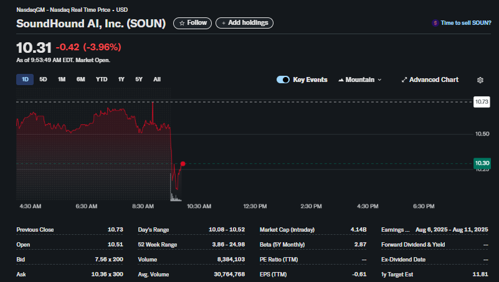
Task: Show the All time range
Action: click(x=157, y=80)
